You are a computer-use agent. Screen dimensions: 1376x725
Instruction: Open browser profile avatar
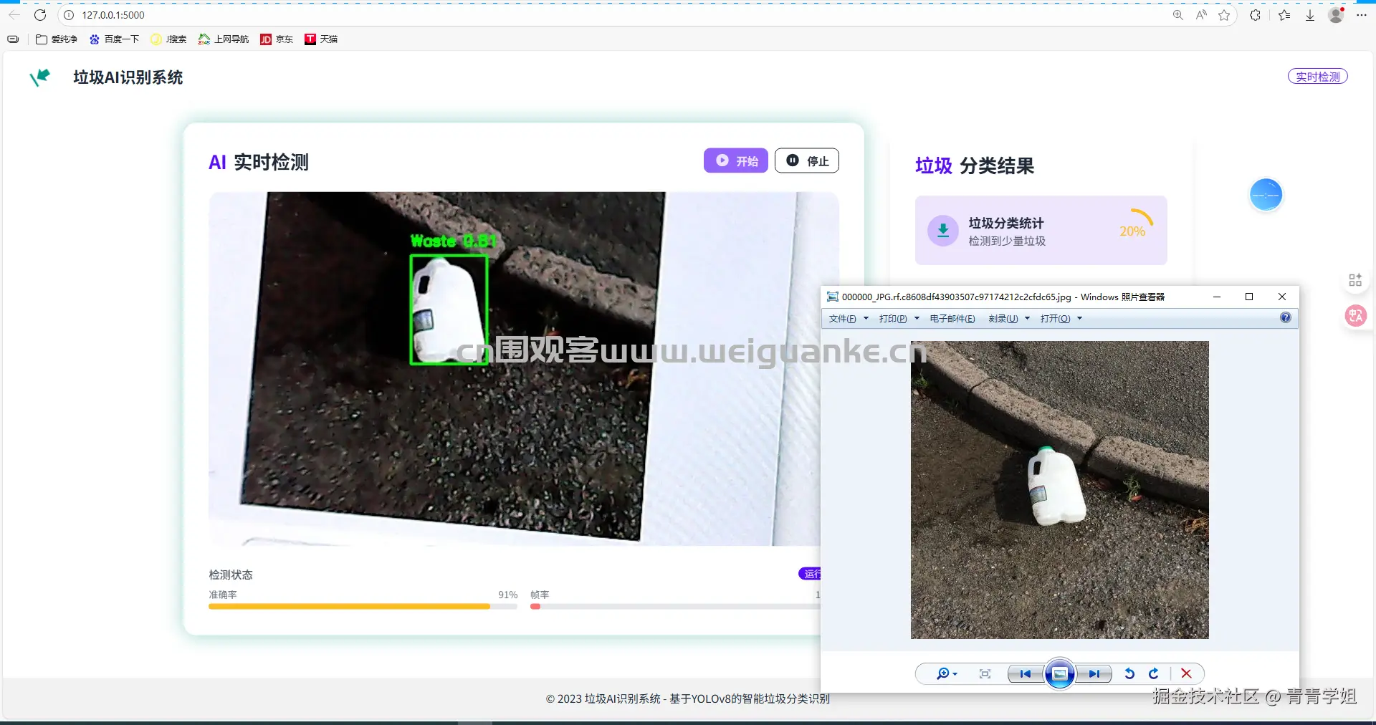pos(1336,15)
